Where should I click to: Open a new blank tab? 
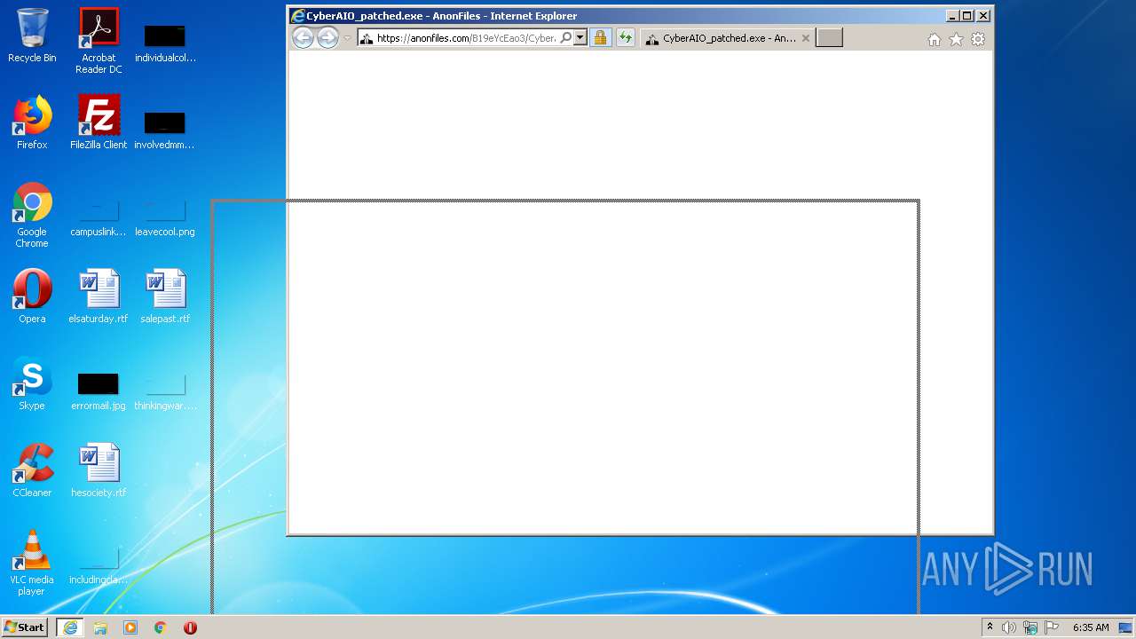[829, 38]
